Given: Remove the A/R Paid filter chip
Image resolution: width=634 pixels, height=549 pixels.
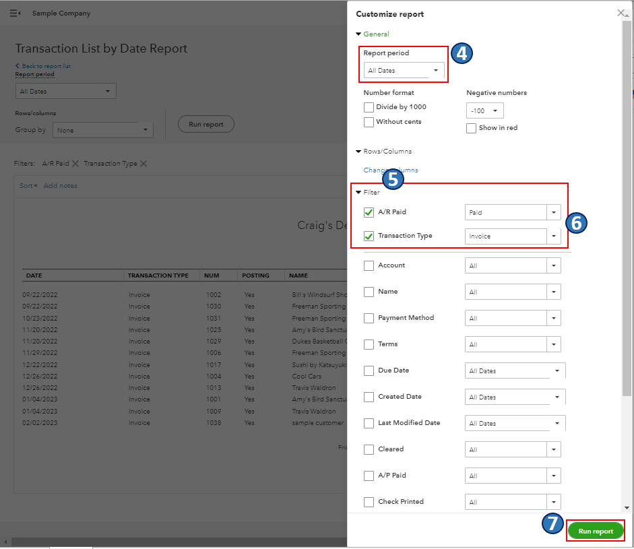Looking at the screenshot, I should pyautogui.click(x=75, y=164).
